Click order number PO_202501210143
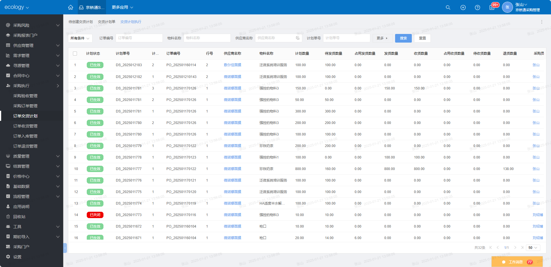The height and width of the screenshot is (267, 551). (x=181, y=77)
